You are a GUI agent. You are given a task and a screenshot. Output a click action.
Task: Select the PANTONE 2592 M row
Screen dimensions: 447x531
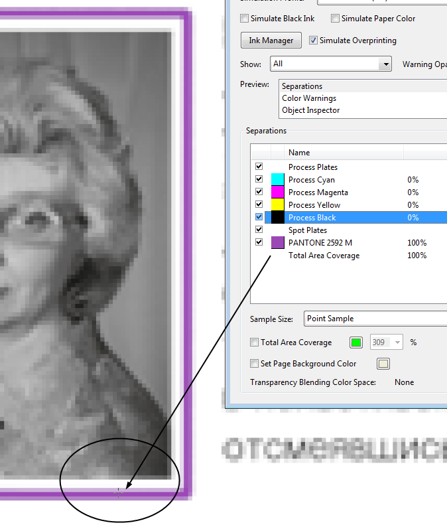coord(350,243)
